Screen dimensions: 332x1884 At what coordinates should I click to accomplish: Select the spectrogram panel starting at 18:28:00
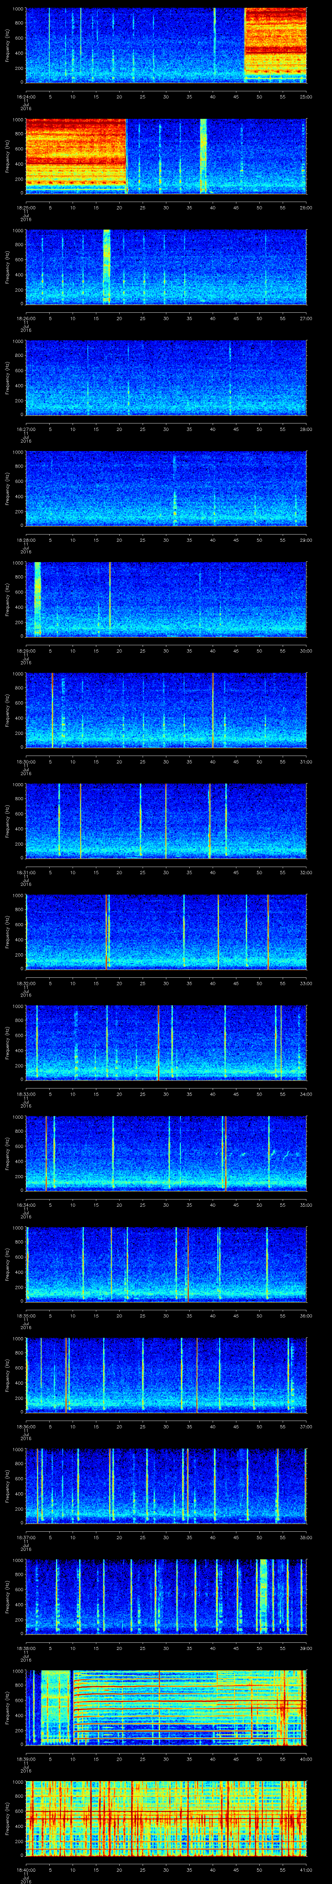(166, 489)
